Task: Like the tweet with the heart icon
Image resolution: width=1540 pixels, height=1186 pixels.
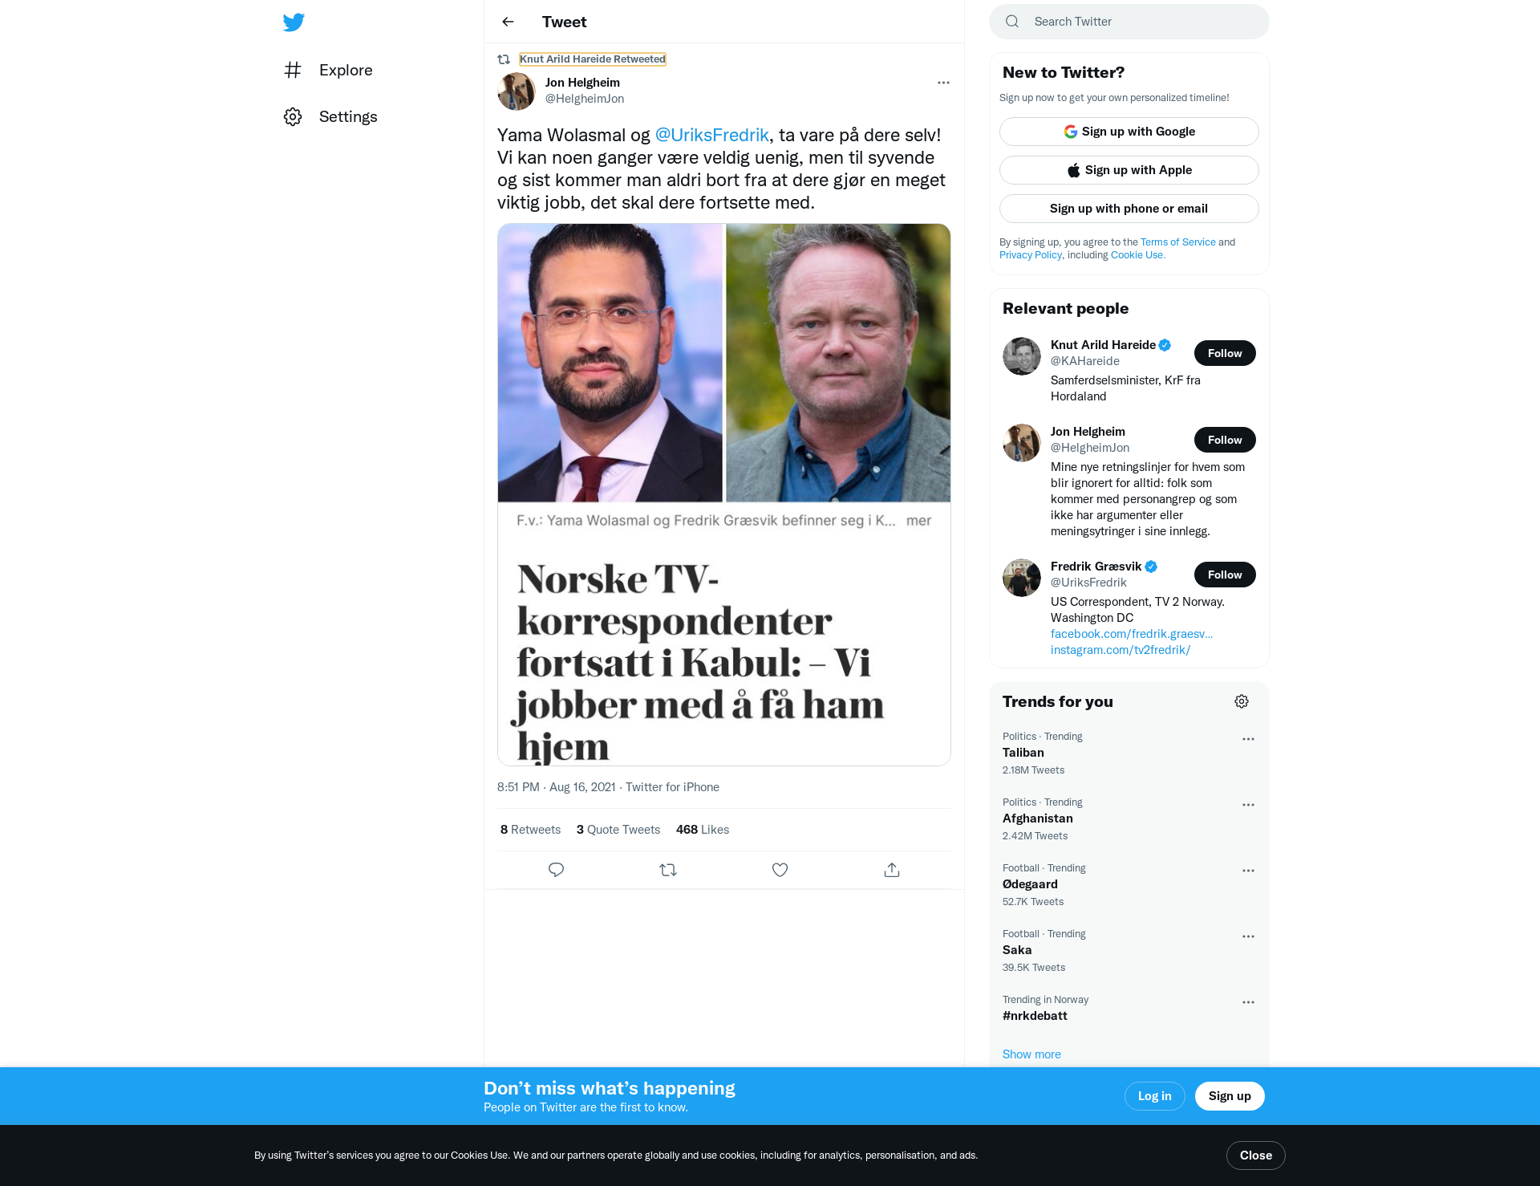Action: [780, 870]
